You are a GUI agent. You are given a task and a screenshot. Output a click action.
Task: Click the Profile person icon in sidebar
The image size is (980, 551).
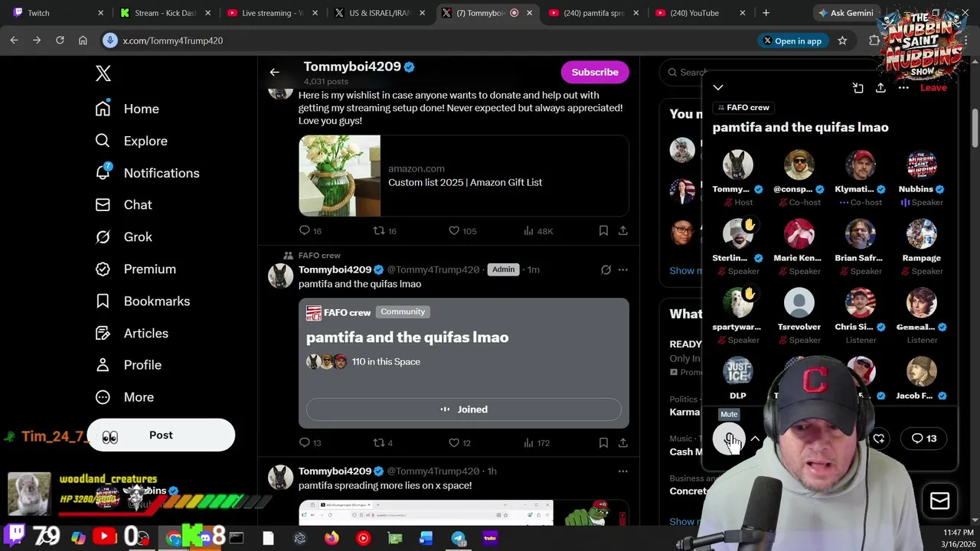[x=103, y=365]
